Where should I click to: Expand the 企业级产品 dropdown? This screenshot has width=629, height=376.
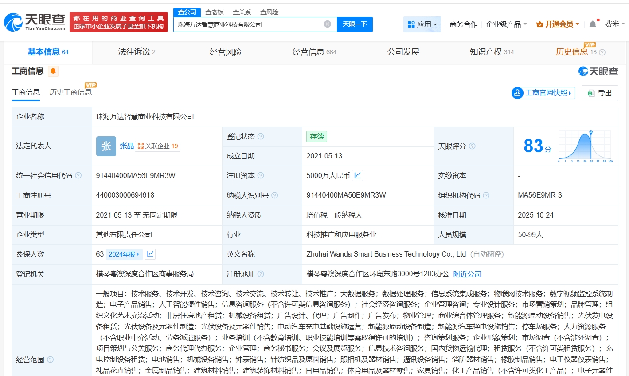pos(506,24)
